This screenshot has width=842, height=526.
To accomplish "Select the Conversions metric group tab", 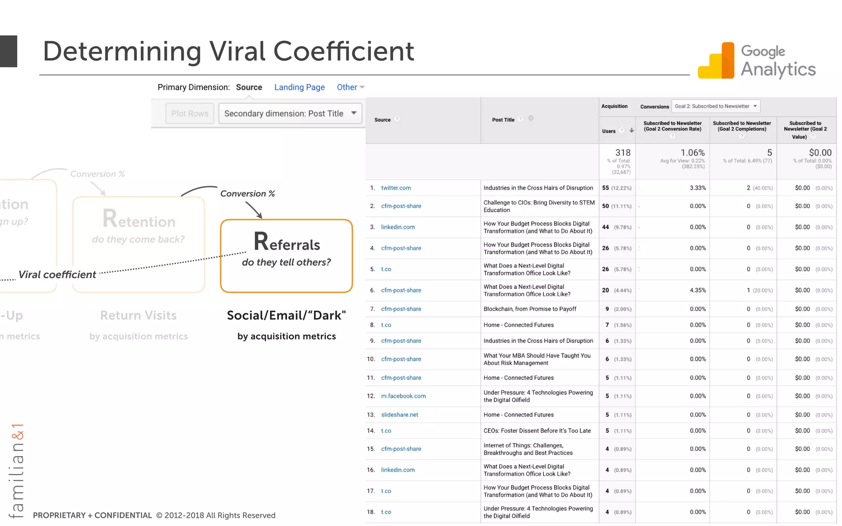I will click(655, 106).
